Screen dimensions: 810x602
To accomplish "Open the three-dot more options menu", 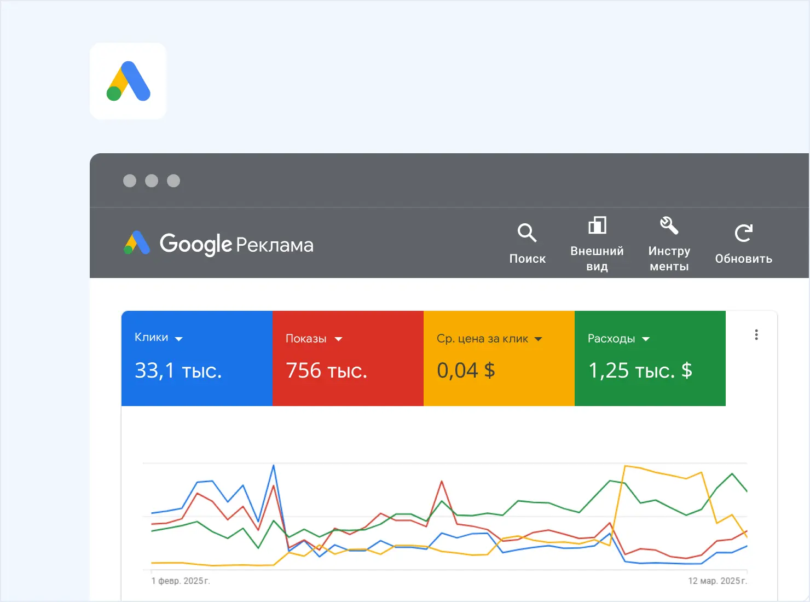I will pyautogui.click(x=756, y=335).
